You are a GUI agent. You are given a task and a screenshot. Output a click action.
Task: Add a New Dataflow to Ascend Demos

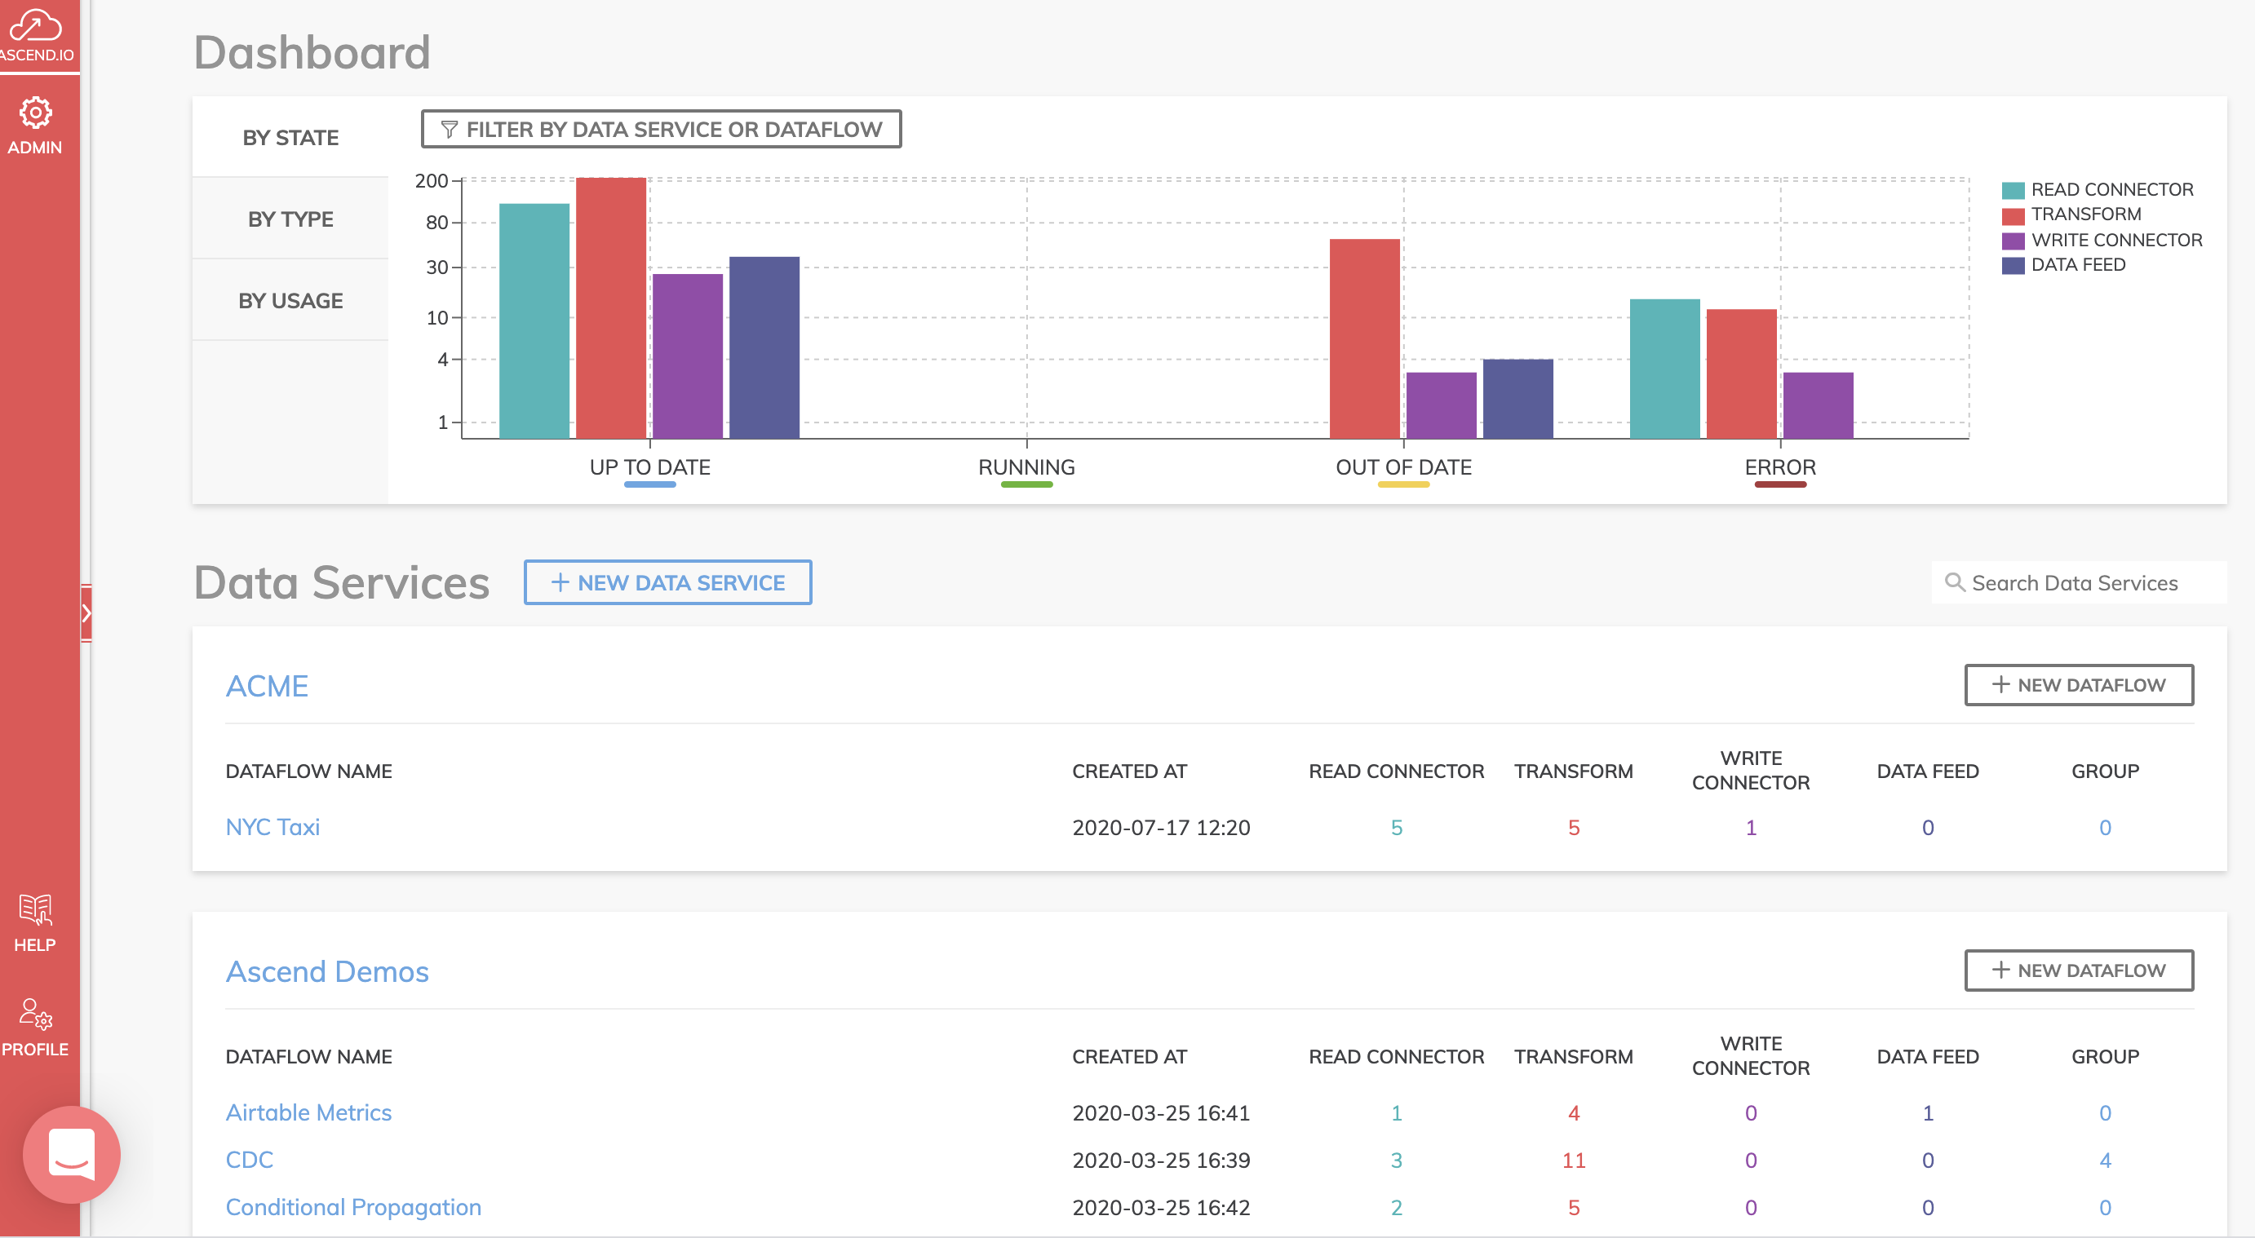(2079, 971)
